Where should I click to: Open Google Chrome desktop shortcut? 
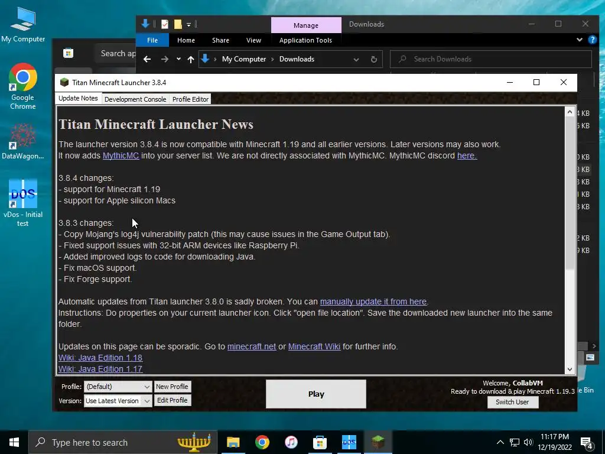(x=23, y=86)
